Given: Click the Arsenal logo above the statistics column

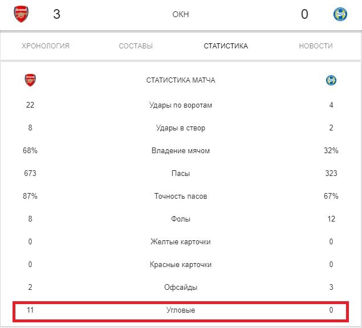Looking at the screenshot, I should (x=30, y=80).
